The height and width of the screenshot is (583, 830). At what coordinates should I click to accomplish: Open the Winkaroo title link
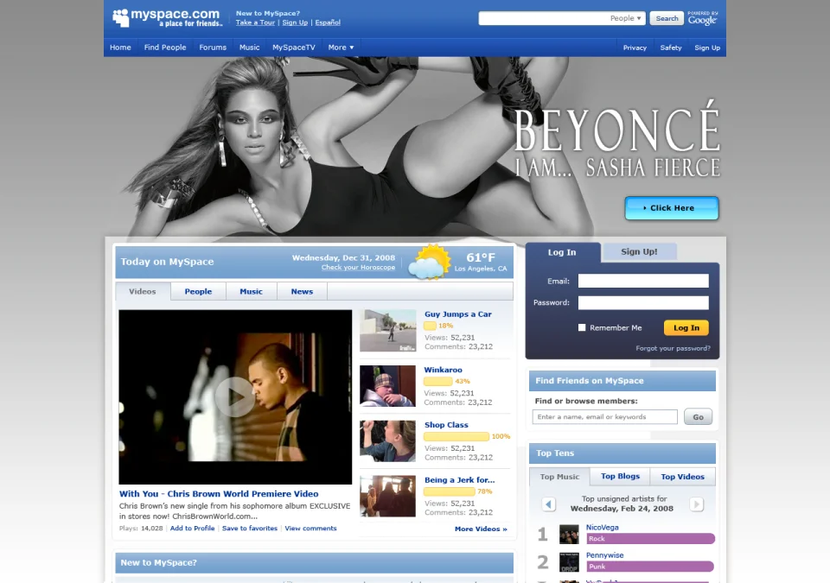tap(443, 370)
